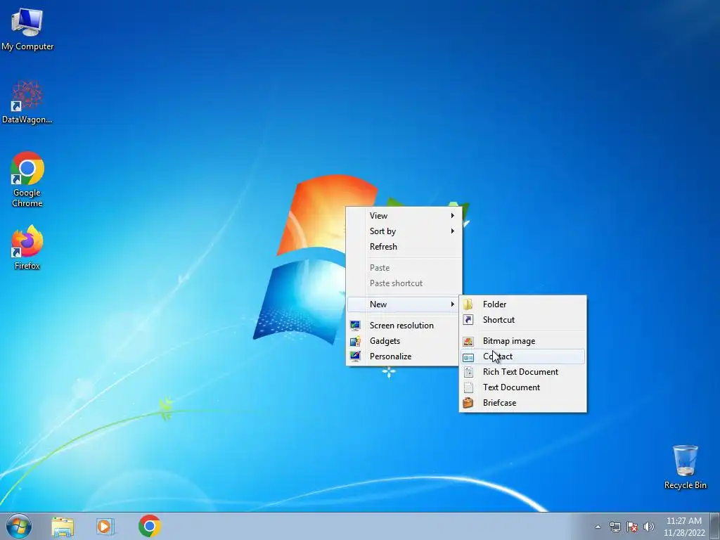The height and width of the screenshot is (540, 720).
Task: Expand the View submenu
Action: pyautogui.click(x=404, y=215)
